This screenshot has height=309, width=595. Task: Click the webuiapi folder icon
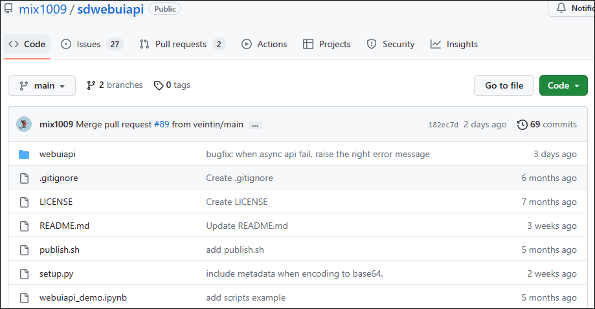24,154
